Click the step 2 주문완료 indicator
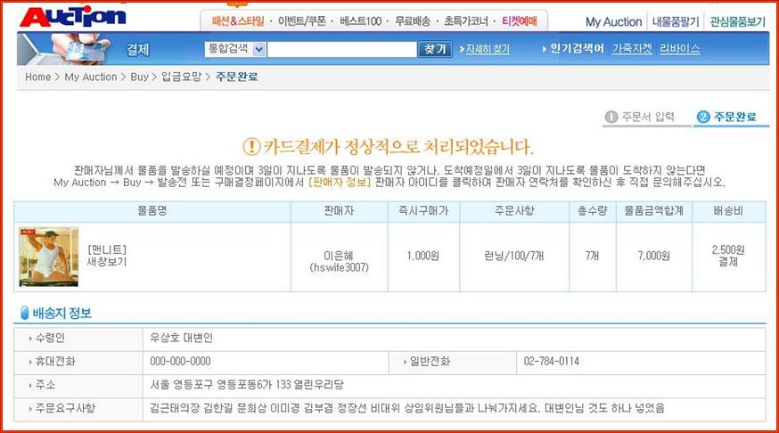Viewport: 779px width, 433px height. tap(727, 117)
